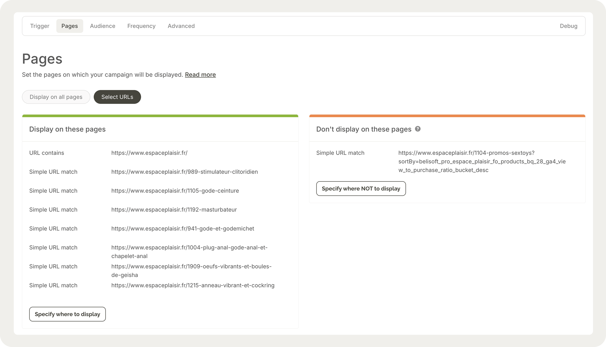
Task: Follow the Read more link
Action: click(x=200, y=75)
